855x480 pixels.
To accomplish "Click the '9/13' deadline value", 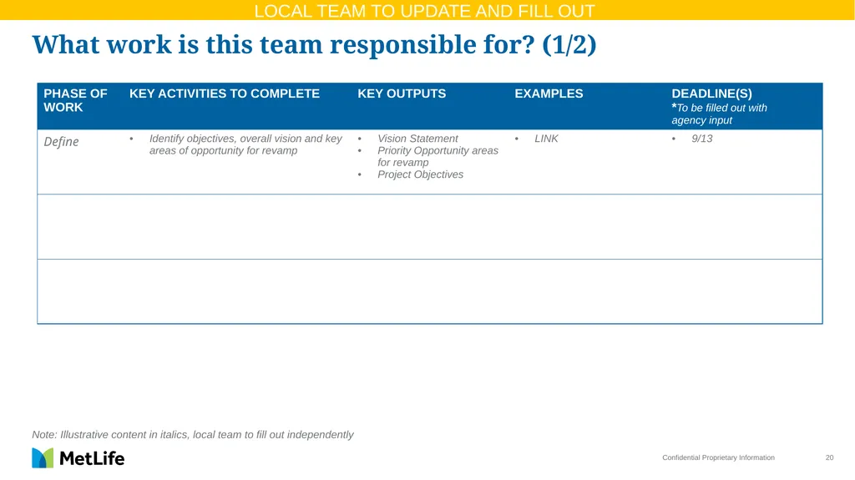I will (x=701, y=139).
